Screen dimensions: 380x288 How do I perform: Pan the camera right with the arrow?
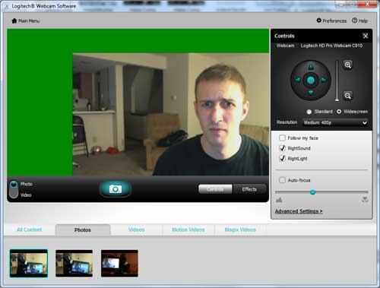point(324,80)
